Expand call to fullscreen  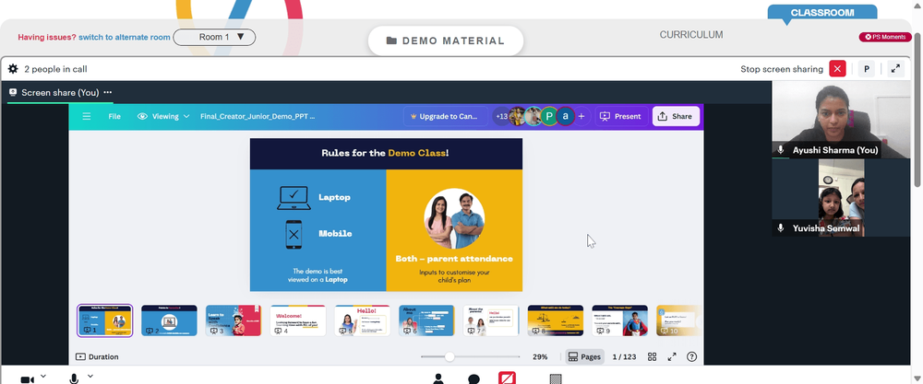(895, 69)
